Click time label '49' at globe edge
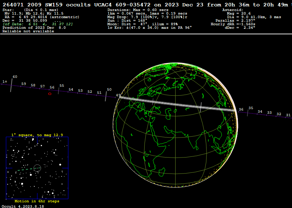292x208 pixels. 118,95
